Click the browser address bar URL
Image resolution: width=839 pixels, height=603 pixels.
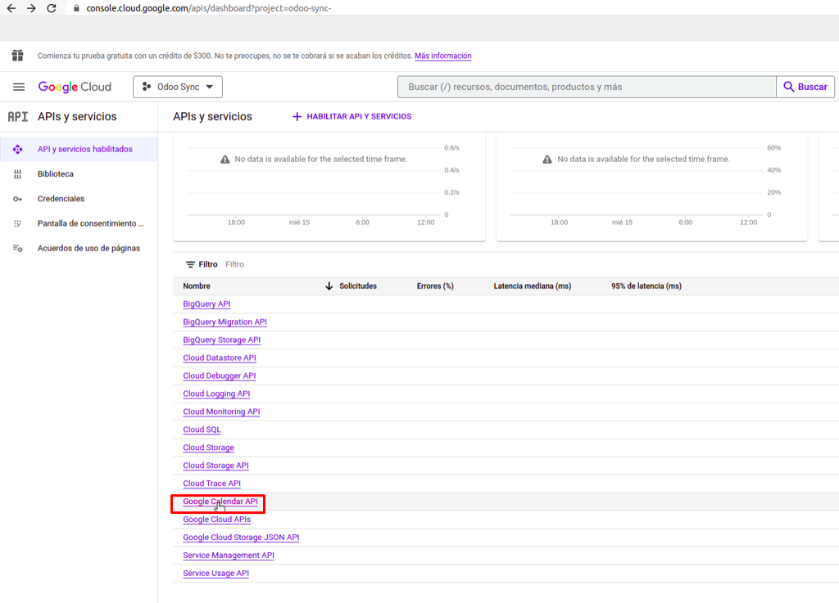(x=209, y=8)
